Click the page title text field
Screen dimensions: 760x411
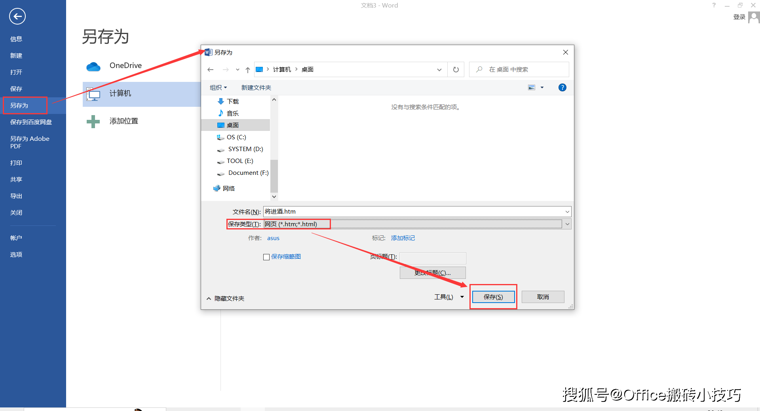(x=433, y=258)
